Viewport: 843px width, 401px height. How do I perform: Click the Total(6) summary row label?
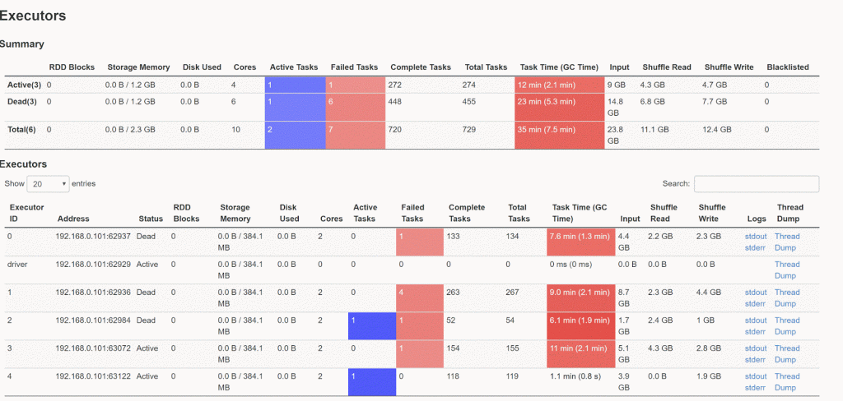point(21,129)
